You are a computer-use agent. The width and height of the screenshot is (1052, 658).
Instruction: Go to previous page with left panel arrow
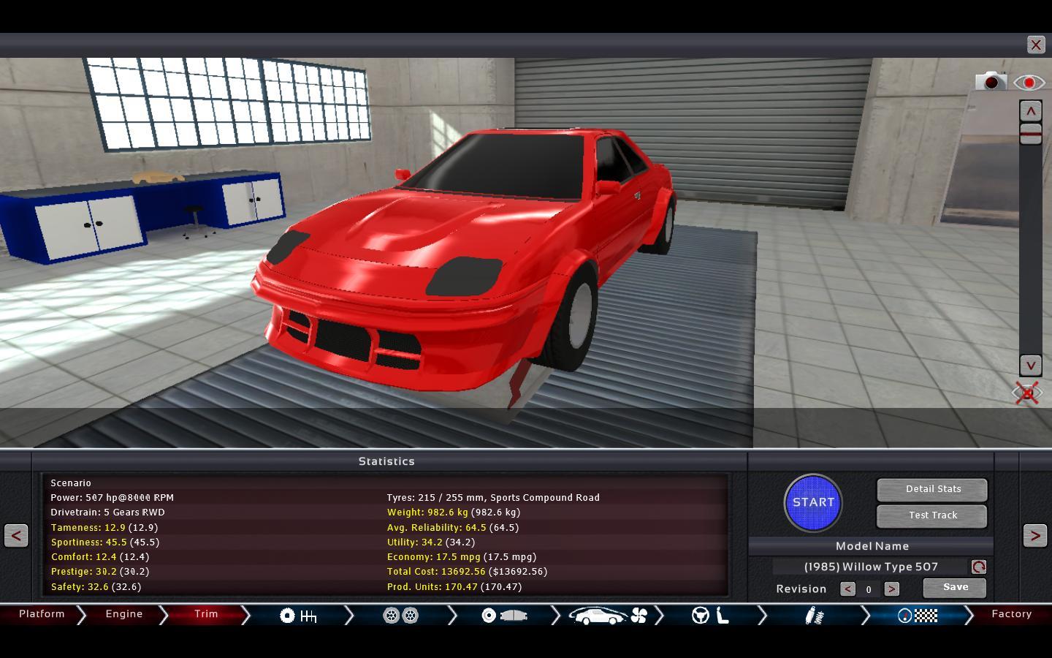coord(16,535)
